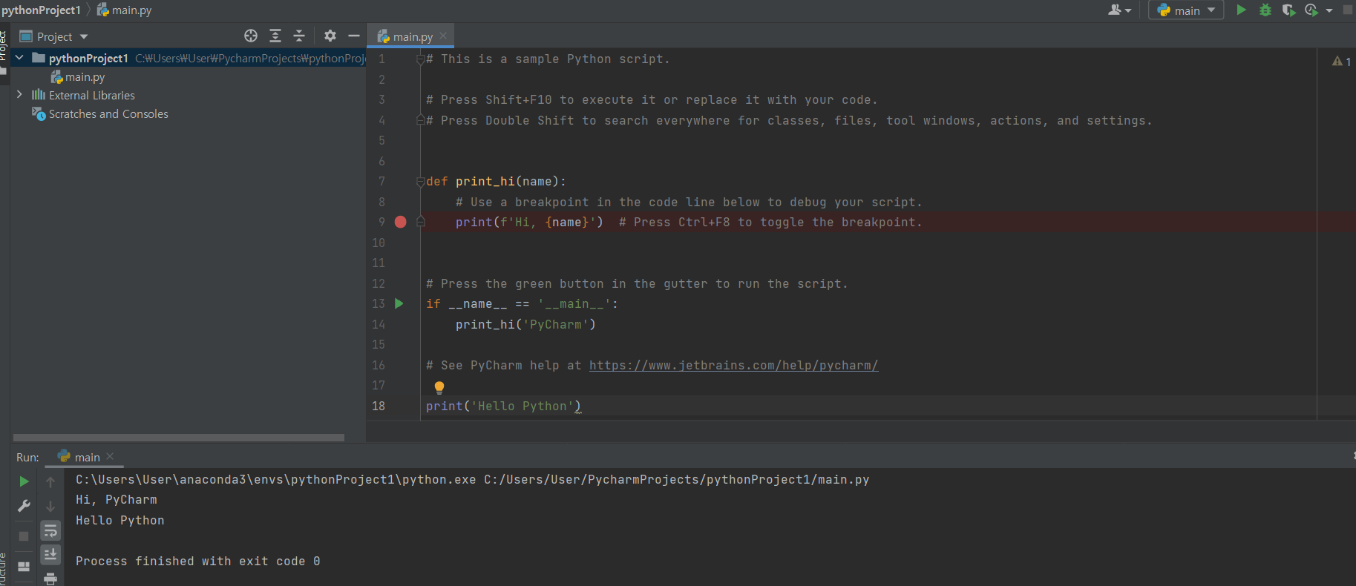Screen dimensions: 1356x586
Task: Click the if __name__ == '__main__' line
Action: (522, 303)
